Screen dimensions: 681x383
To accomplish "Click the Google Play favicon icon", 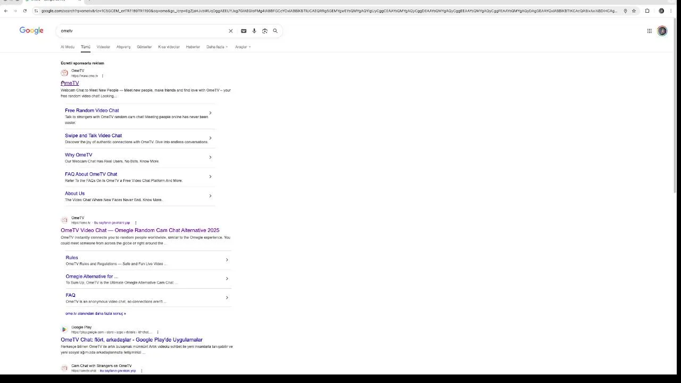I will coord(64,329).
